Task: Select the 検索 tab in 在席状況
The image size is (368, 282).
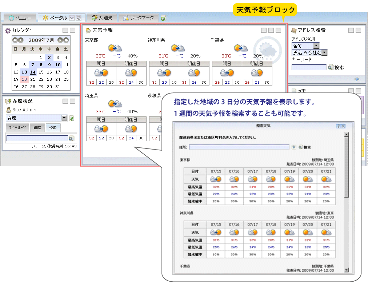Action: coord(53,127)
